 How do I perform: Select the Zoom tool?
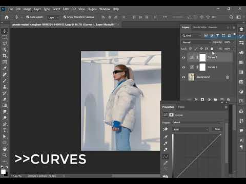[5, 155]
